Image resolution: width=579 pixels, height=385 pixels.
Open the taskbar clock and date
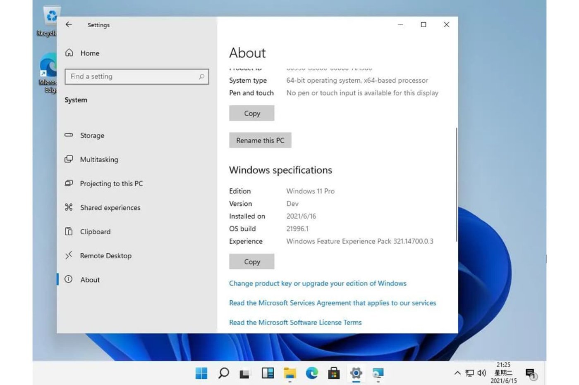[x=504, y=373]
